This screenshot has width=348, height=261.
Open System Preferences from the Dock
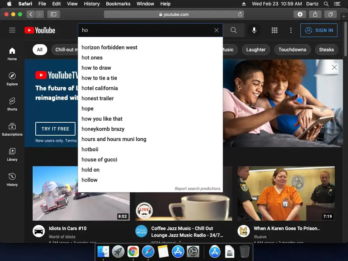pos(193,252)
